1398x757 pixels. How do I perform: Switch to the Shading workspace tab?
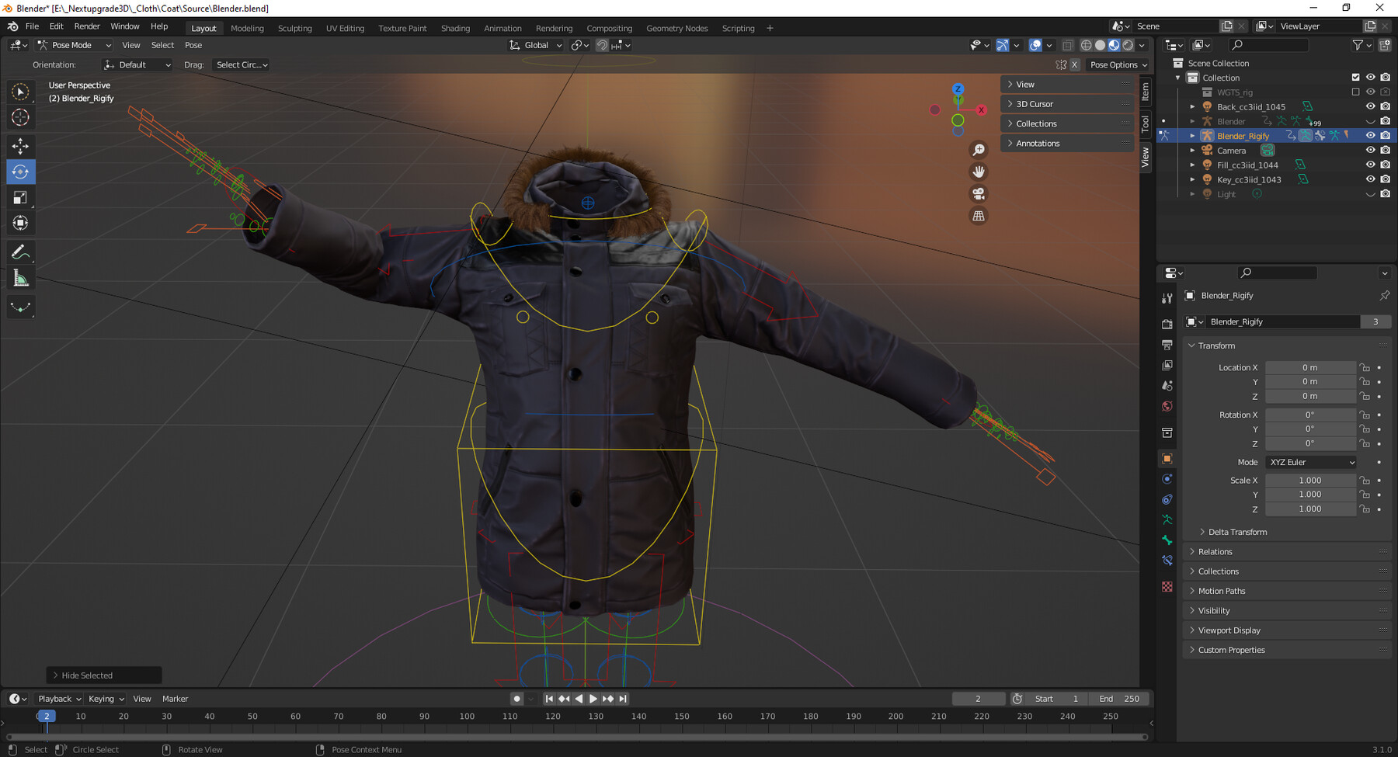[455, 28]
